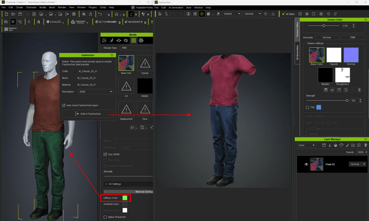Open the sliders attribute tab in Modify panel
Image resolution: width=369 pixels, height=221 pixels.
(104, 41)
